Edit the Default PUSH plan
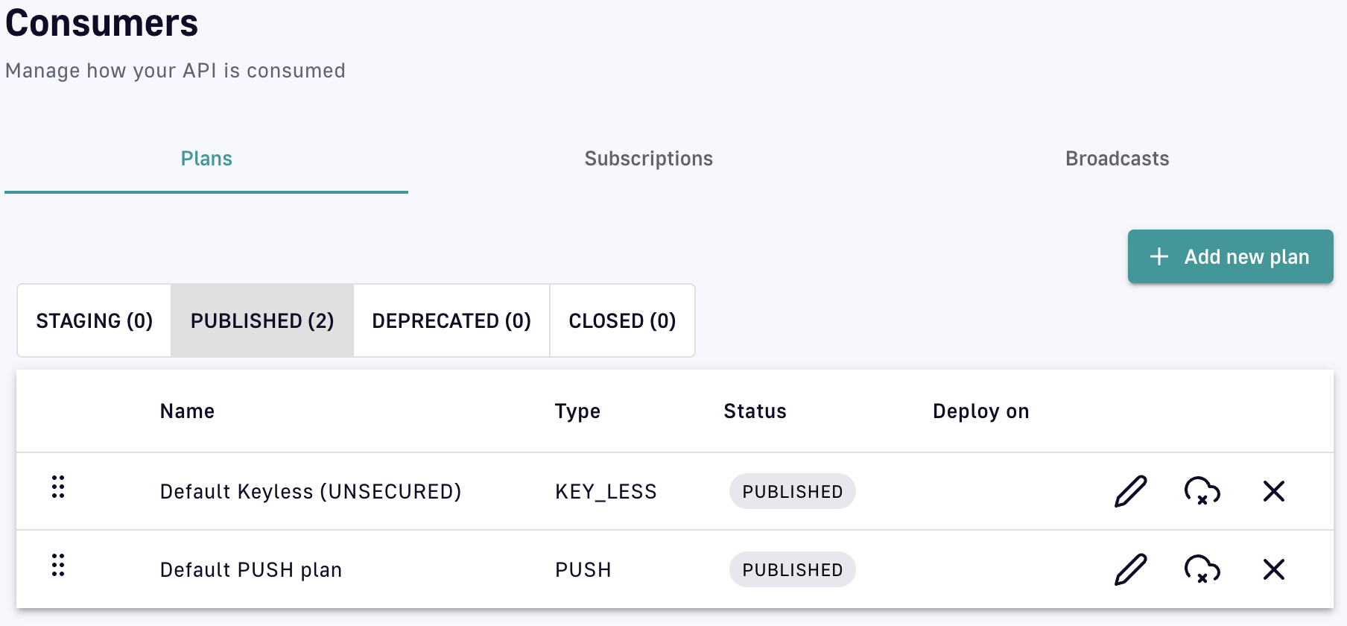 pos(1130,569)
